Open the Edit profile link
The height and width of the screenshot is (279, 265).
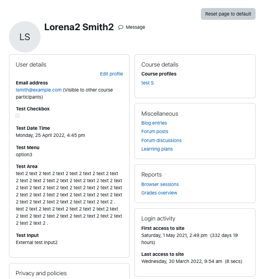click(x=111, y=74)
